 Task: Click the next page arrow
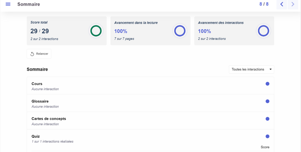point(293,5)
